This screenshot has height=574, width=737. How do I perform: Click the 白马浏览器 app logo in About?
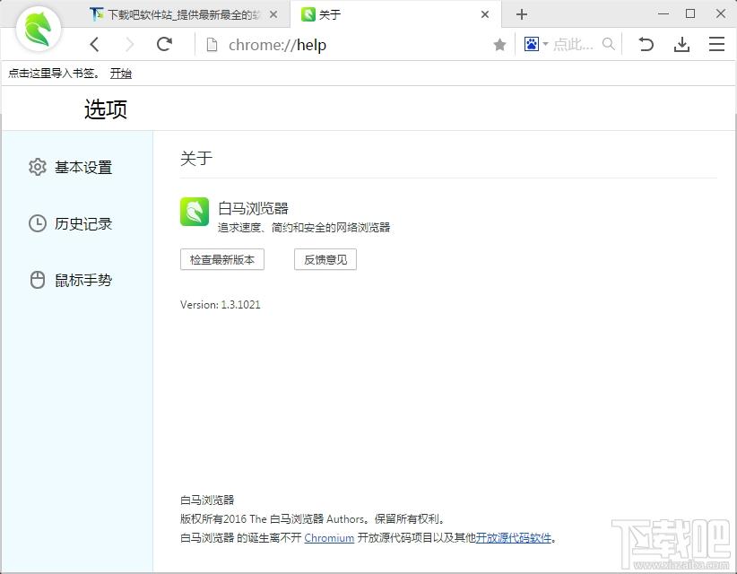(x=195, y=212)
